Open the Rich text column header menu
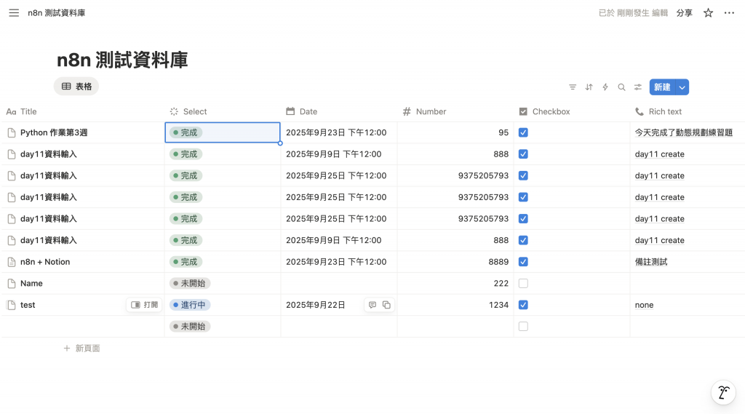This screenshot has width=745, height=414. (x=687, y=112)
